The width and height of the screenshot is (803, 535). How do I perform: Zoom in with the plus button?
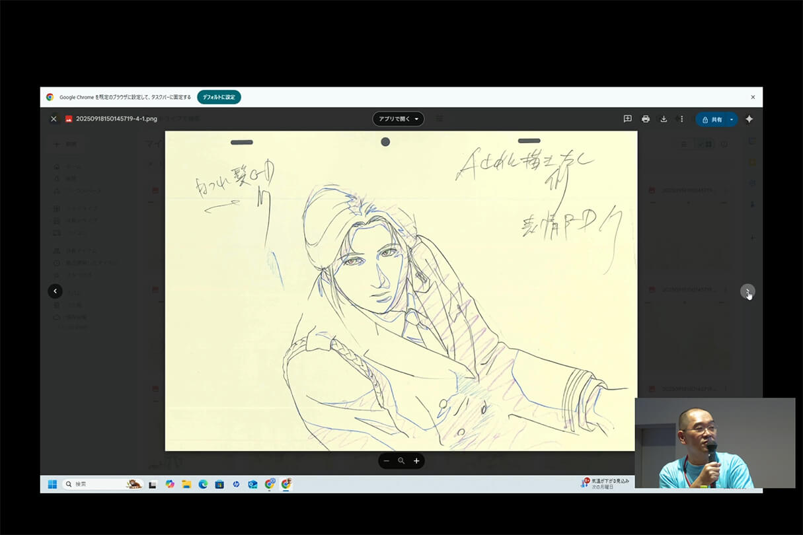tap(416, 461)
